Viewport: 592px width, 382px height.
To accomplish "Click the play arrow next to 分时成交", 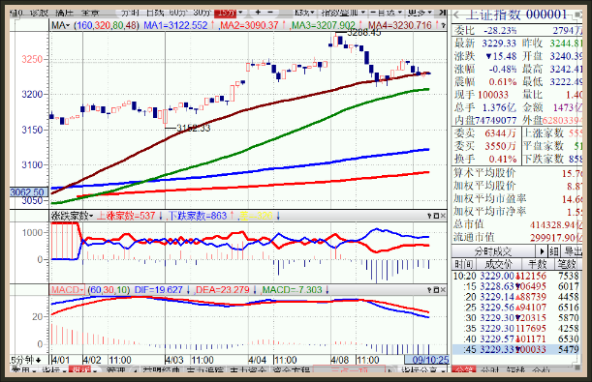I will point(542,250).
